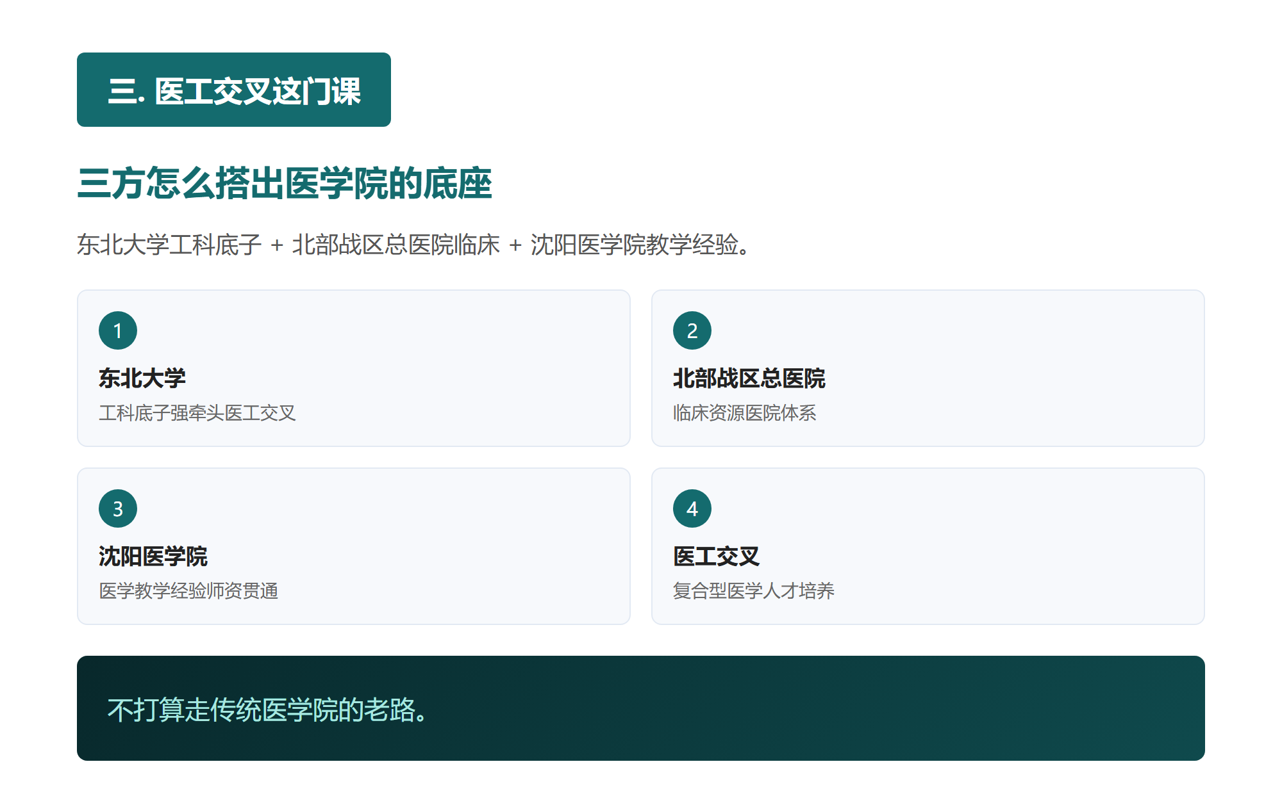
Task: Select the heading '三方怎么搭出医学院的底座'
Action: pyautogui.click(x=285, y=184)
